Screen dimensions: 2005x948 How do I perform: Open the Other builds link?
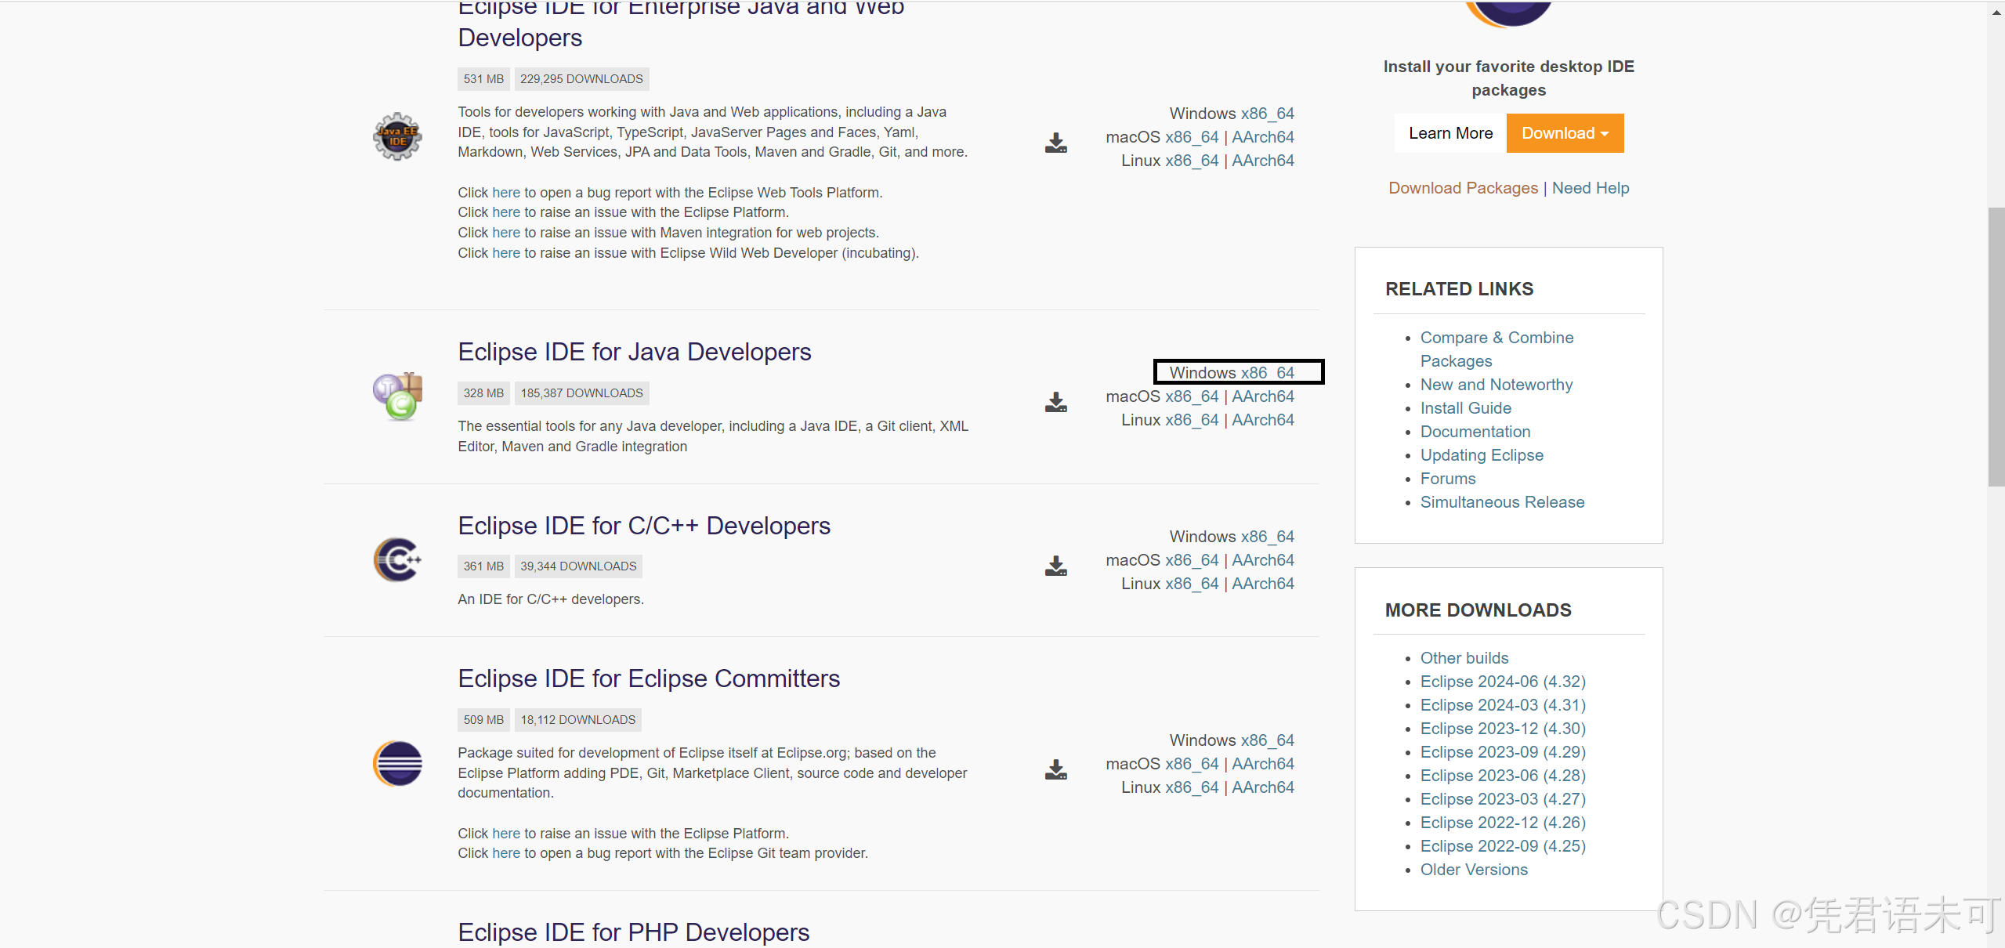pos(1464,658)
